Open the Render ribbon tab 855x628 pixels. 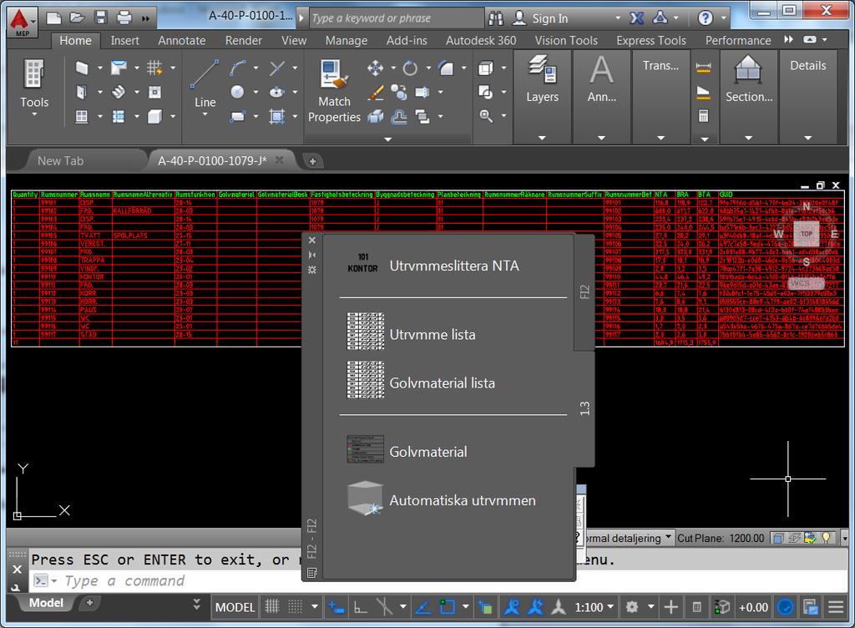[243, 40]
